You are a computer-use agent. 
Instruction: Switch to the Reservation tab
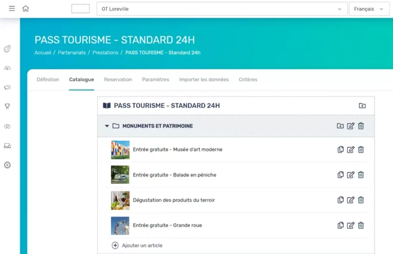click(x=118, y=79)
